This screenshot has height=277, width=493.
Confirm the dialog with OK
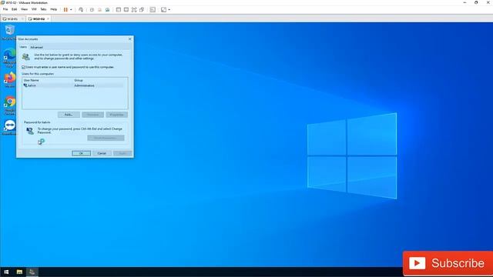point(81,153)
